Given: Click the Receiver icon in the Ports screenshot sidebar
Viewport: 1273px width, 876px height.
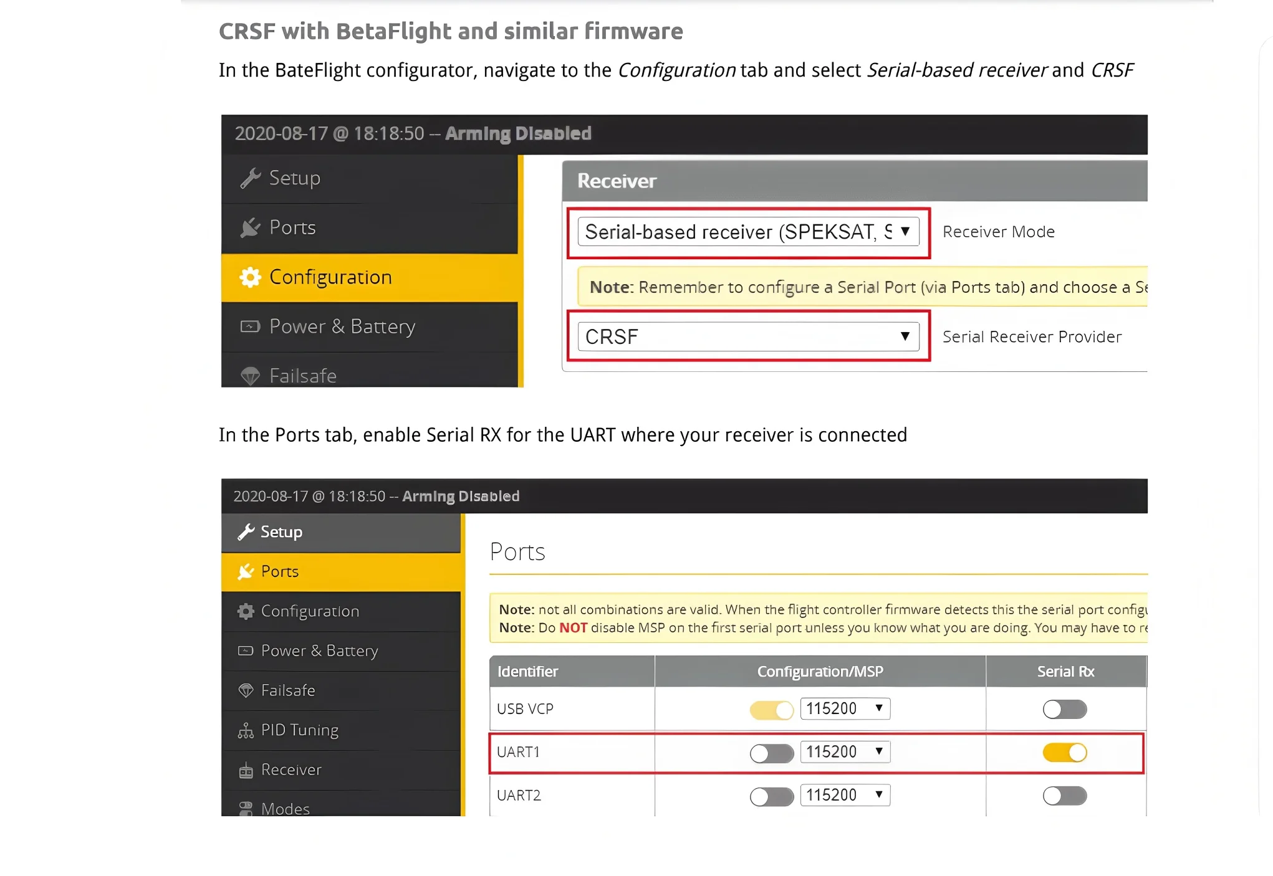Looking at the screenshot, I should [246, 770].
